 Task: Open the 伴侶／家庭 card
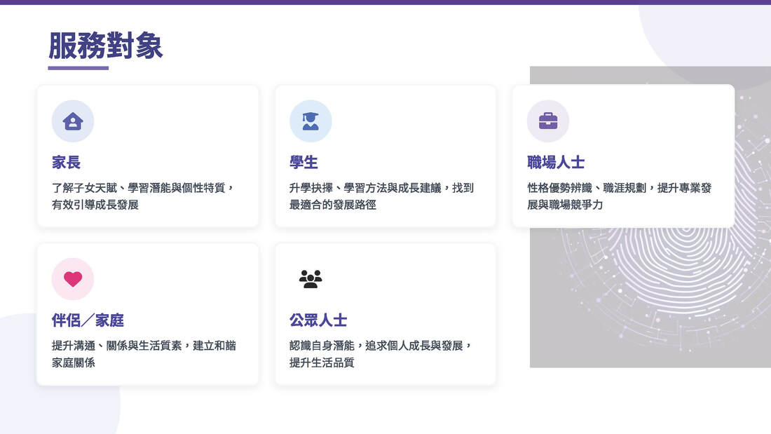click(x=147, y=314)
